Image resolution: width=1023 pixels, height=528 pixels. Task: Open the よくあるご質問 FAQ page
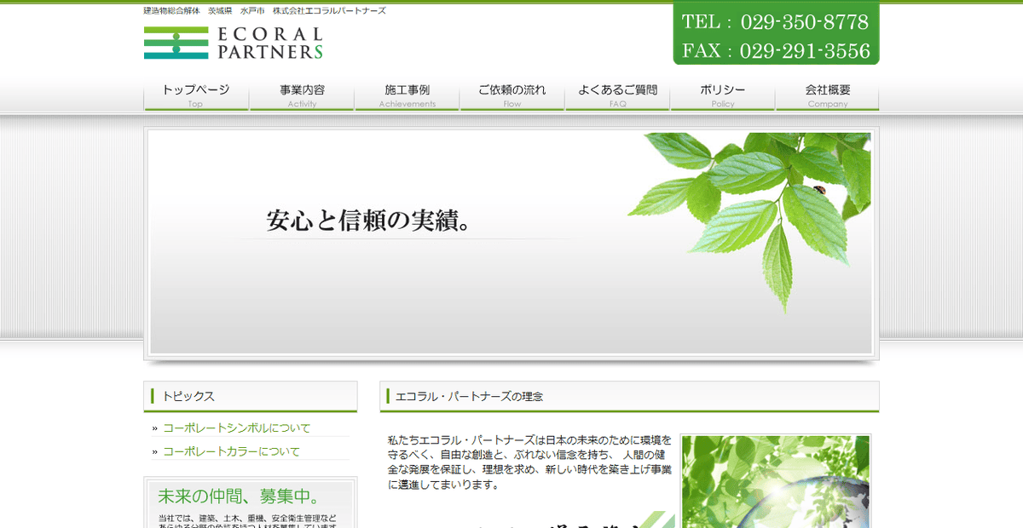pyautogui.click(x=617, y=94)
